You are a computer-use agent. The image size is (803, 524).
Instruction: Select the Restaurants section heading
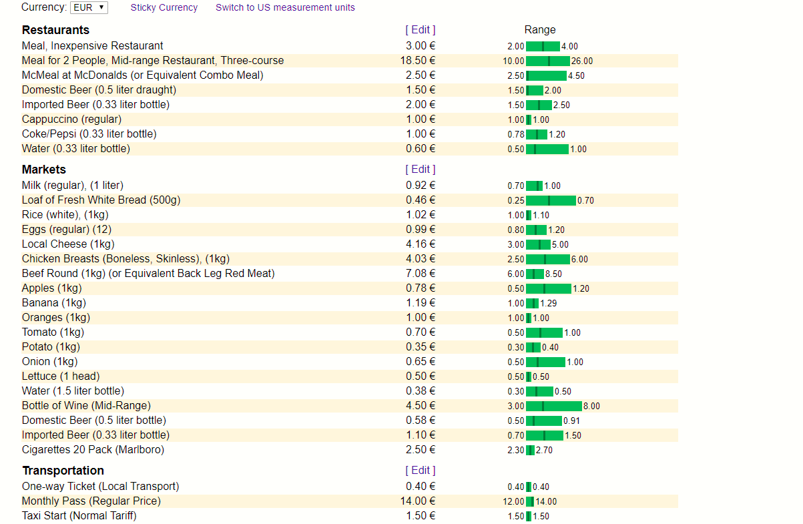[55, 30]
